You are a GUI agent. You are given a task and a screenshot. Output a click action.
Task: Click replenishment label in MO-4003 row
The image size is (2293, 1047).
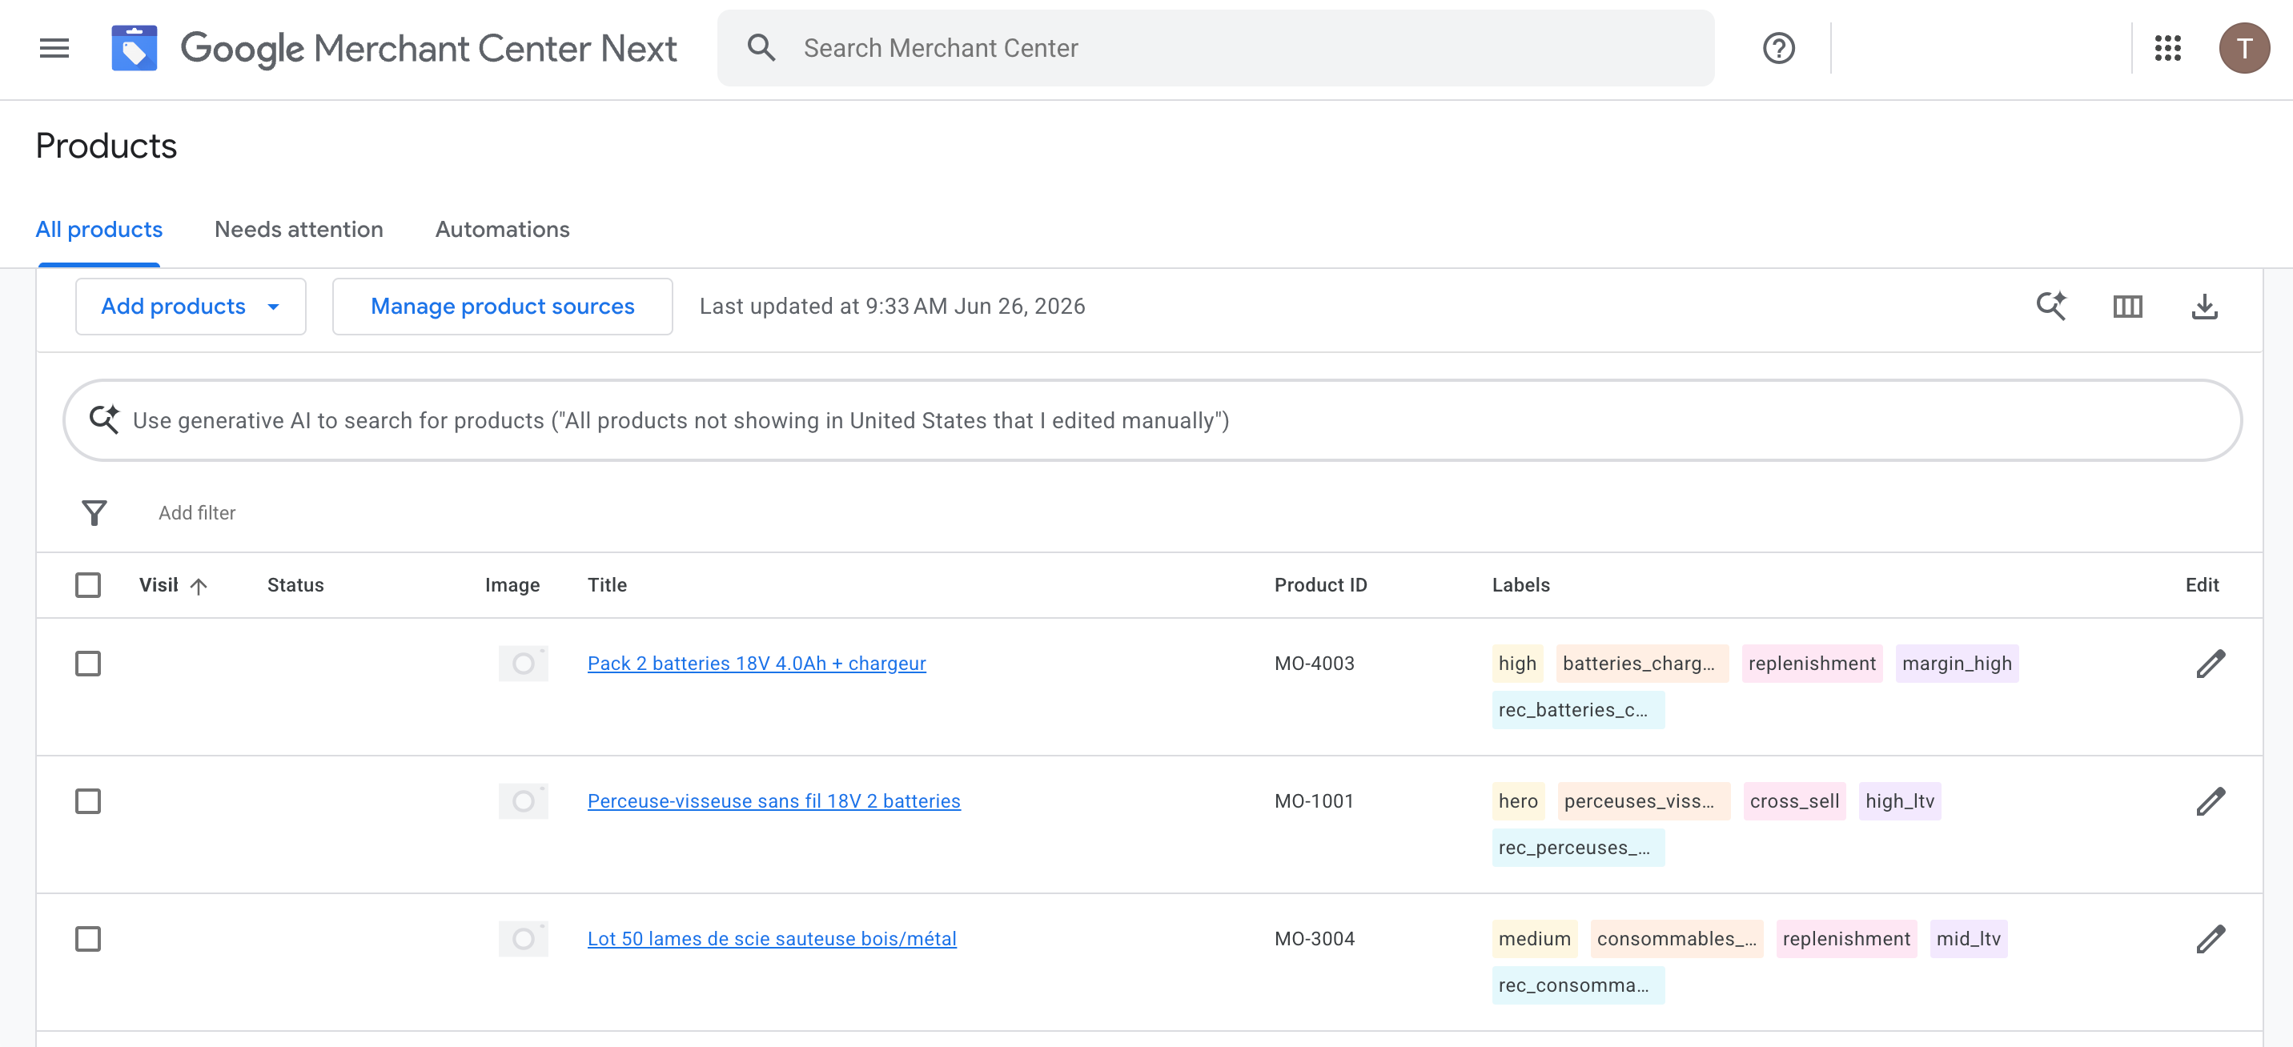1812,664
